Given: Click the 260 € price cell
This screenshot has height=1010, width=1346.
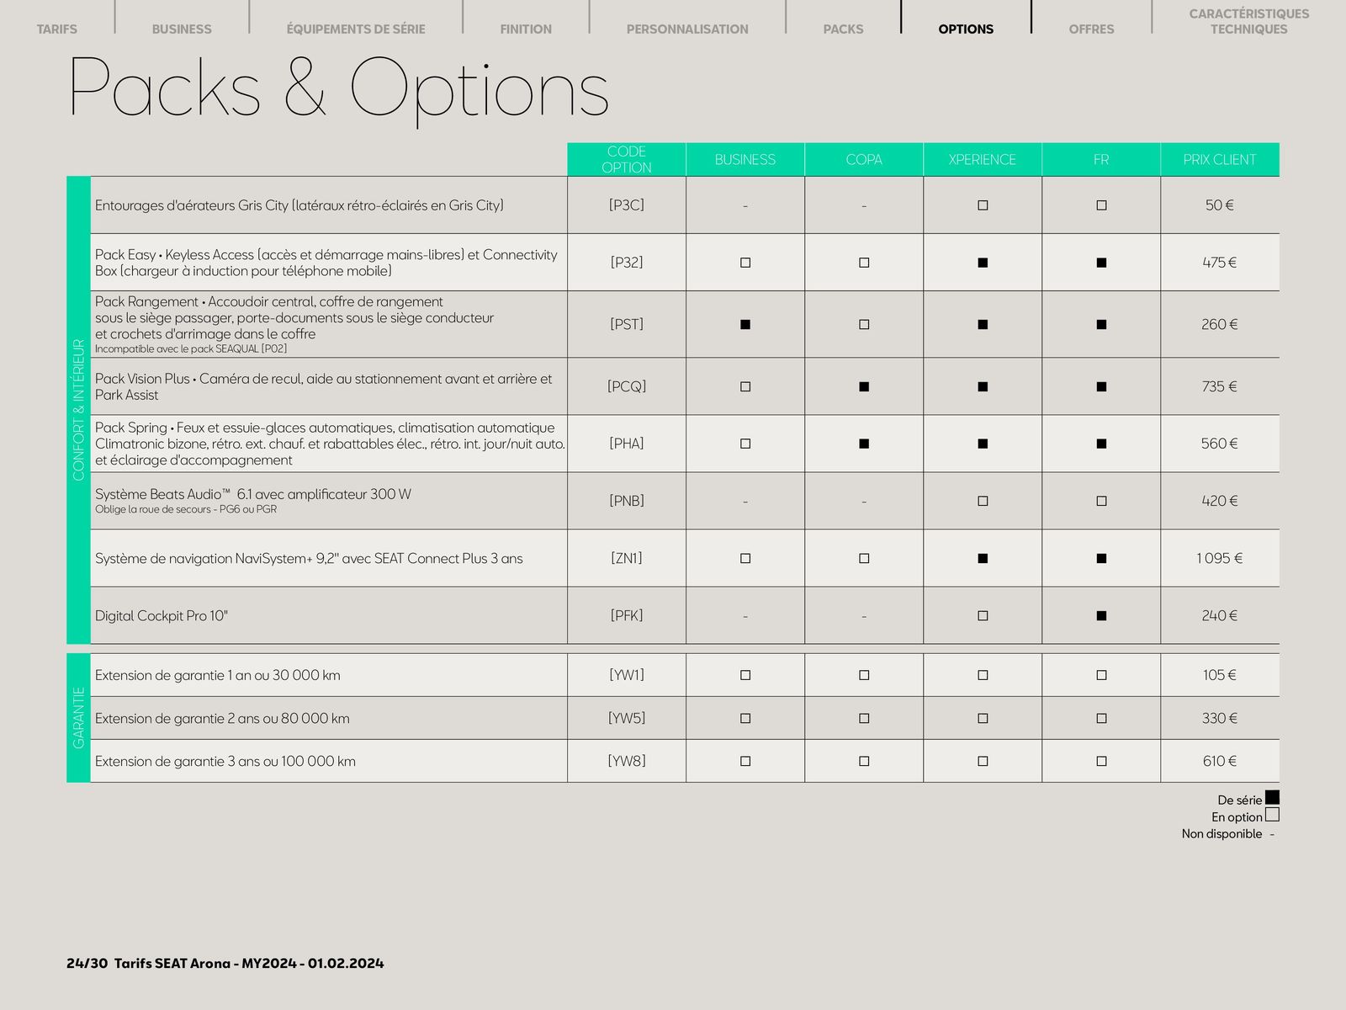Looking at the screenshot, I should click(1220, 324).
